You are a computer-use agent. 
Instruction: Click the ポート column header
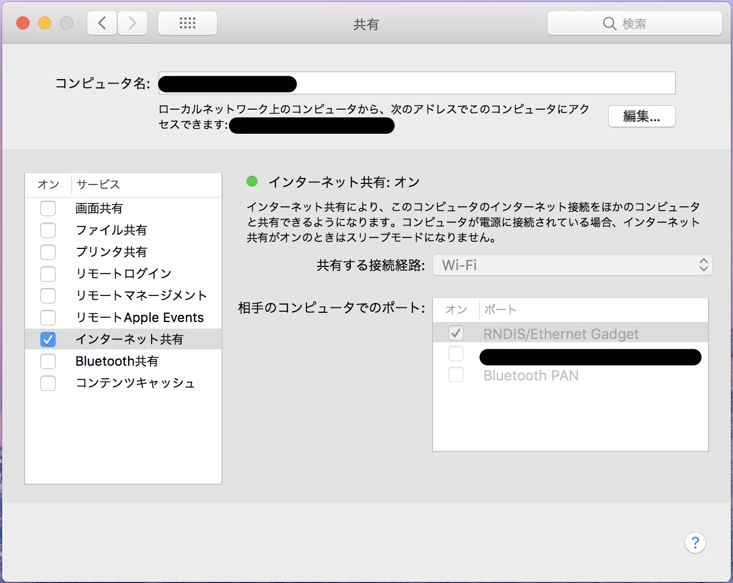593,310
